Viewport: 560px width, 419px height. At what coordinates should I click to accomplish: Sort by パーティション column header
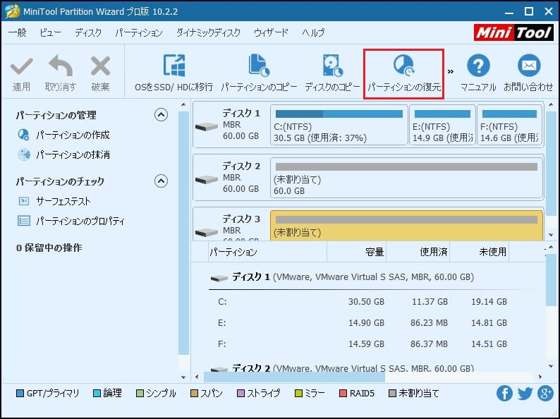pos(267,253)
